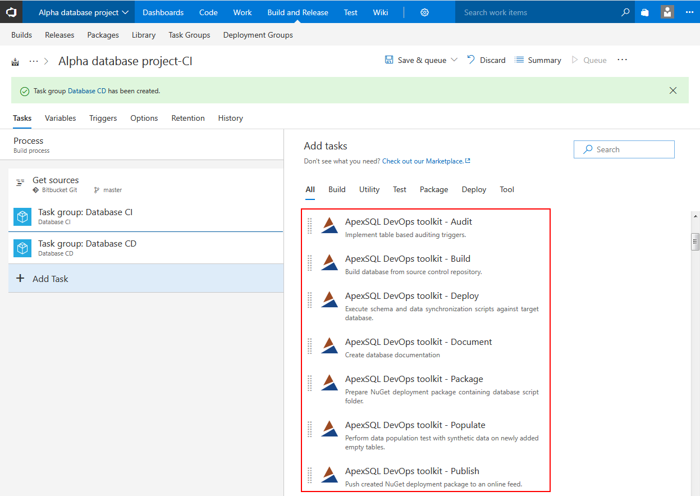The width and height of the screenshot is (700, 496).
Task: Click the ApexSQL Populate task logo
Action: (x=330, y=429)
